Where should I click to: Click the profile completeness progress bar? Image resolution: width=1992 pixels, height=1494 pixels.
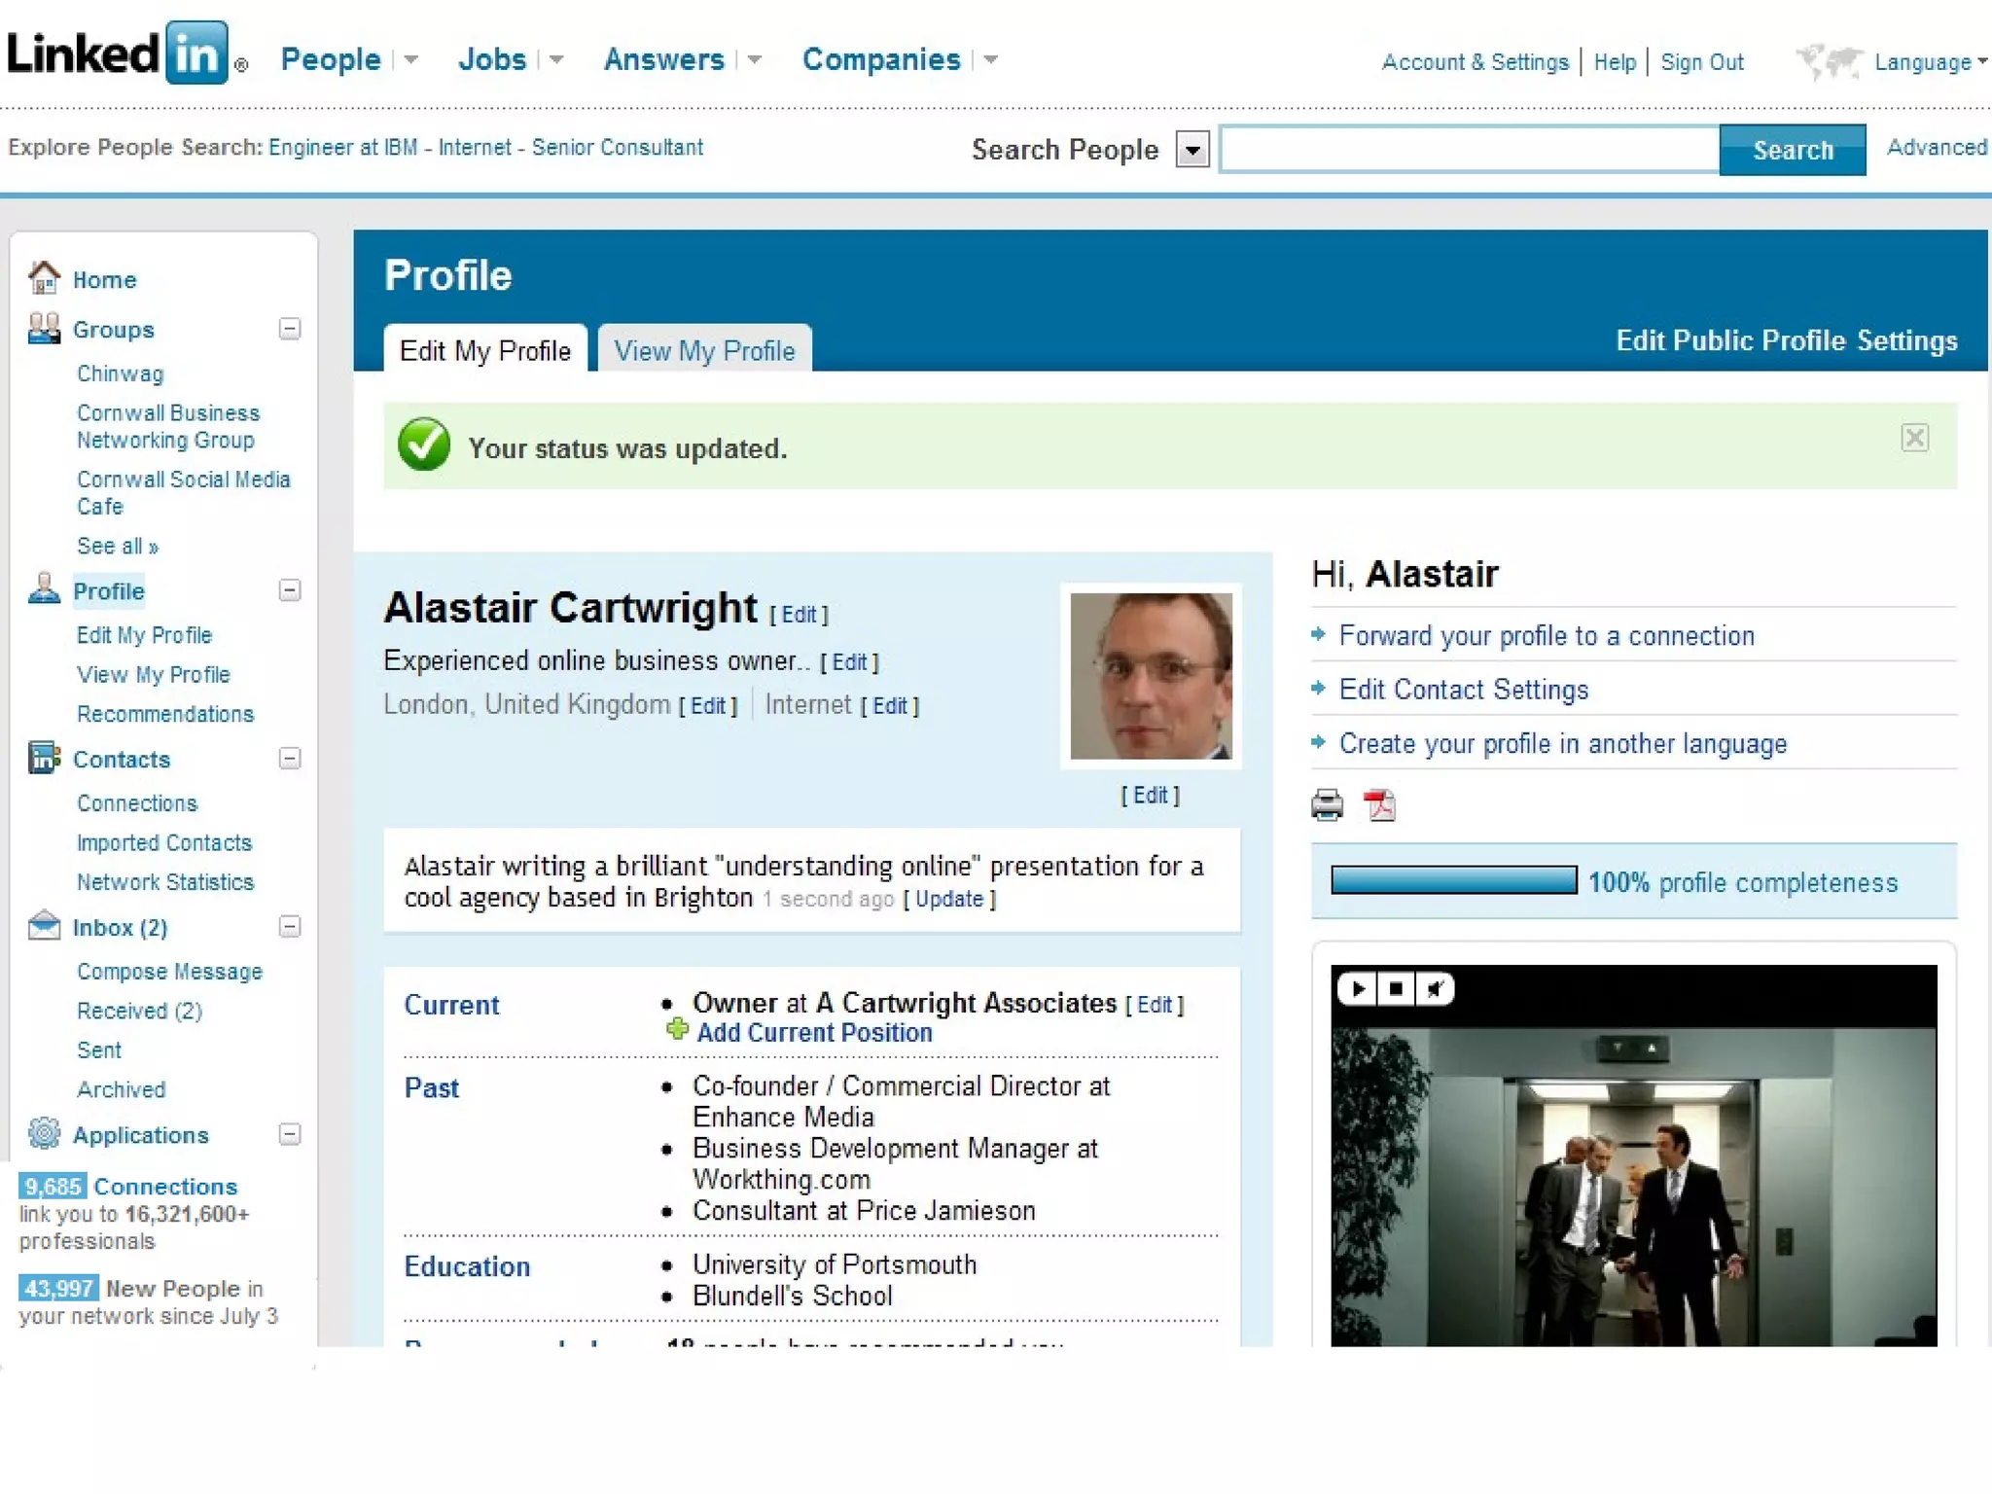click(1453, 880)
